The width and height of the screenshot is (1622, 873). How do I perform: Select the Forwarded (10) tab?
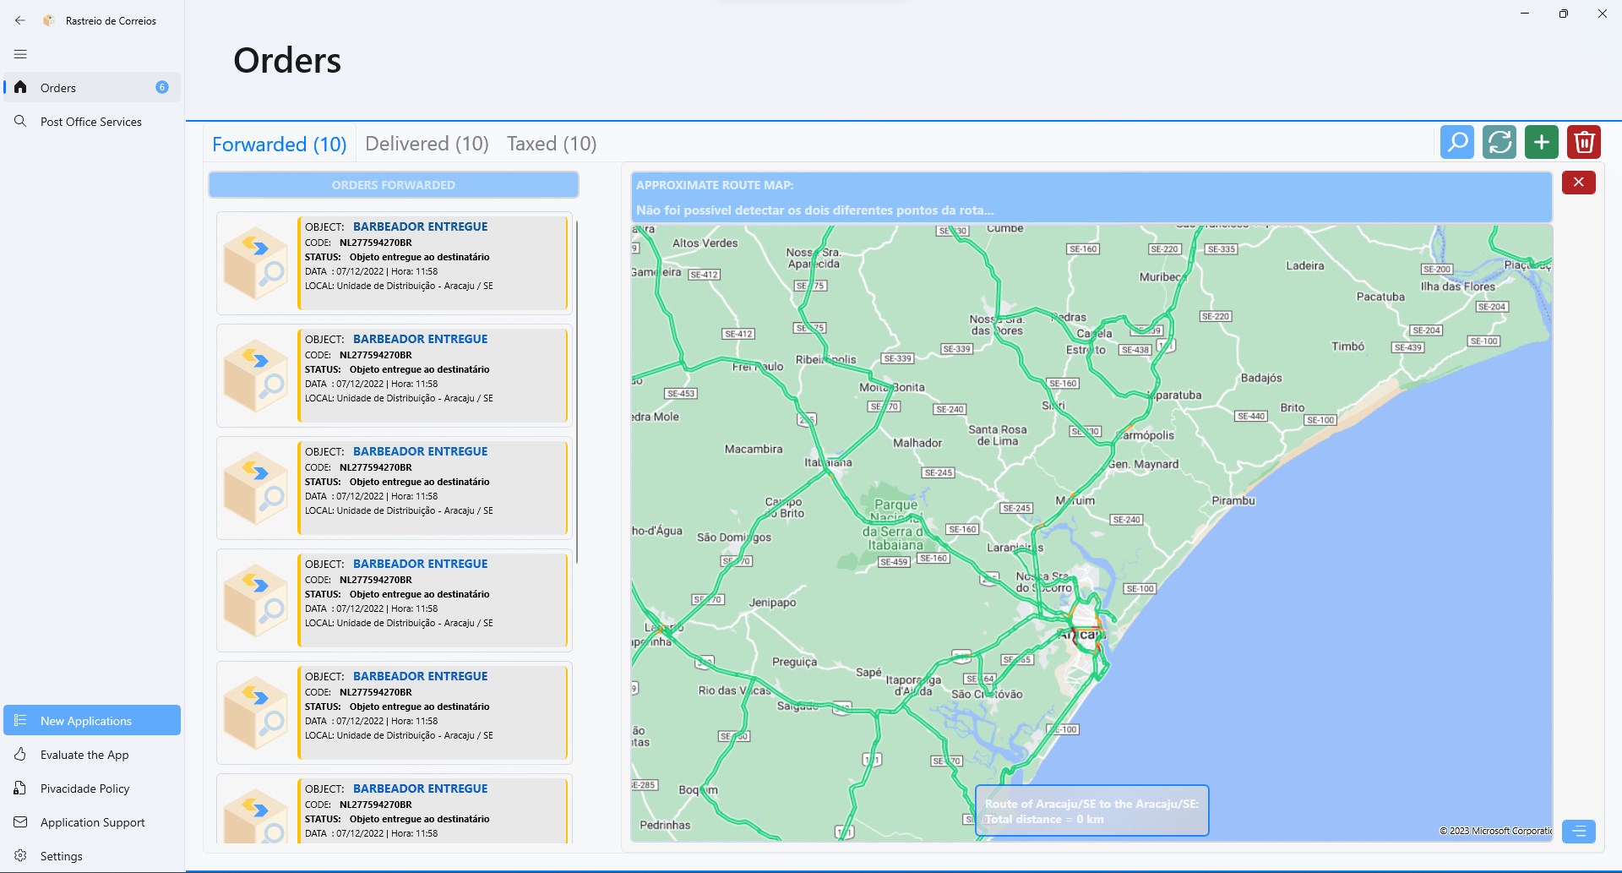[279, 145]
